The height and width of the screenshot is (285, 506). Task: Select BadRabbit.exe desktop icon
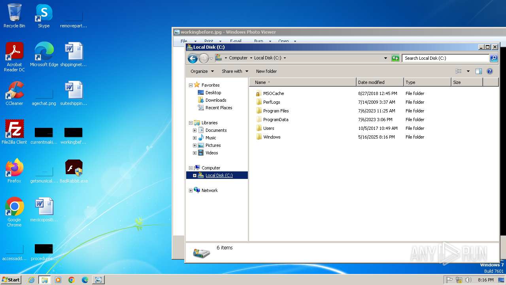(74, 171)
